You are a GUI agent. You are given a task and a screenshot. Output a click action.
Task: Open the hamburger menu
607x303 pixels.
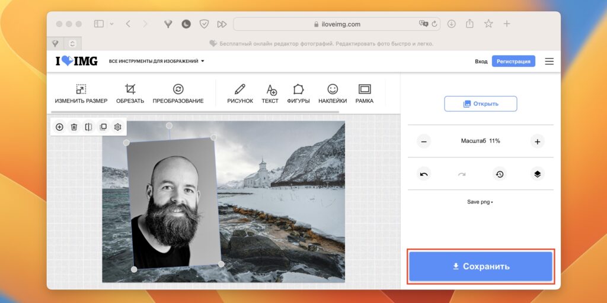tap(550, 62)
